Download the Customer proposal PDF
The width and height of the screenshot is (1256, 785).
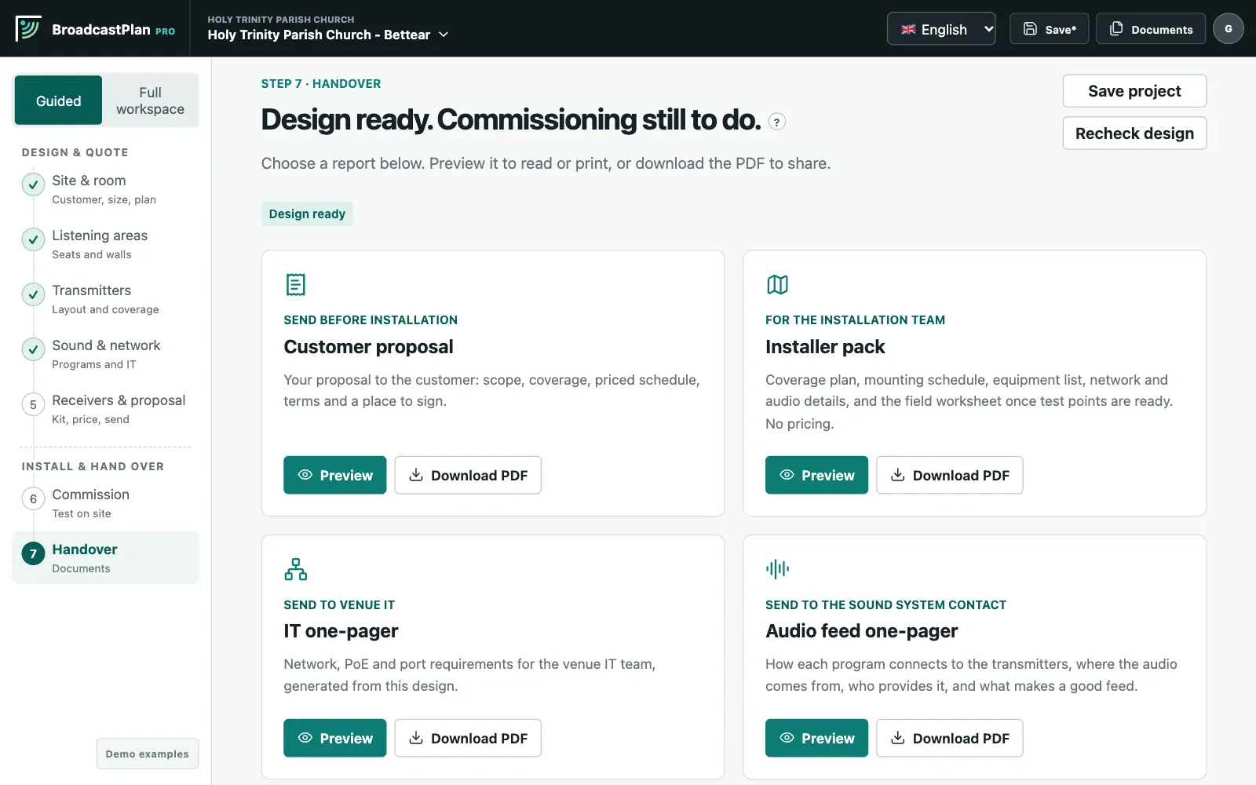coord(468,475)
